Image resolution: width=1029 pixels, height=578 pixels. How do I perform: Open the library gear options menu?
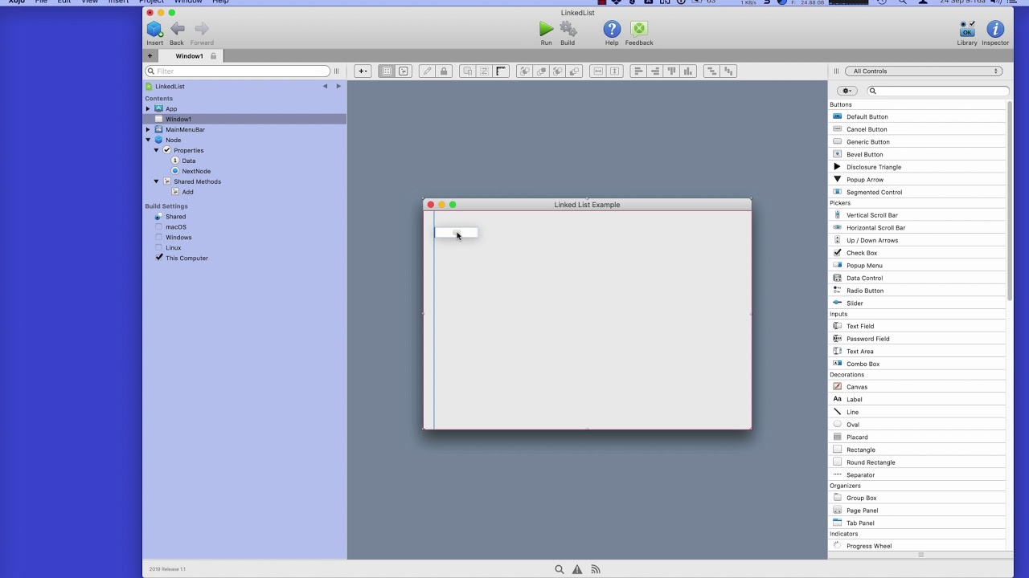click(847, 91)
